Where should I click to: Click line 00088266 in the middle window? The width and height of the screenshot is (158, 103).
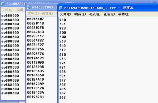pyautogui.click(x=36, y=49)
